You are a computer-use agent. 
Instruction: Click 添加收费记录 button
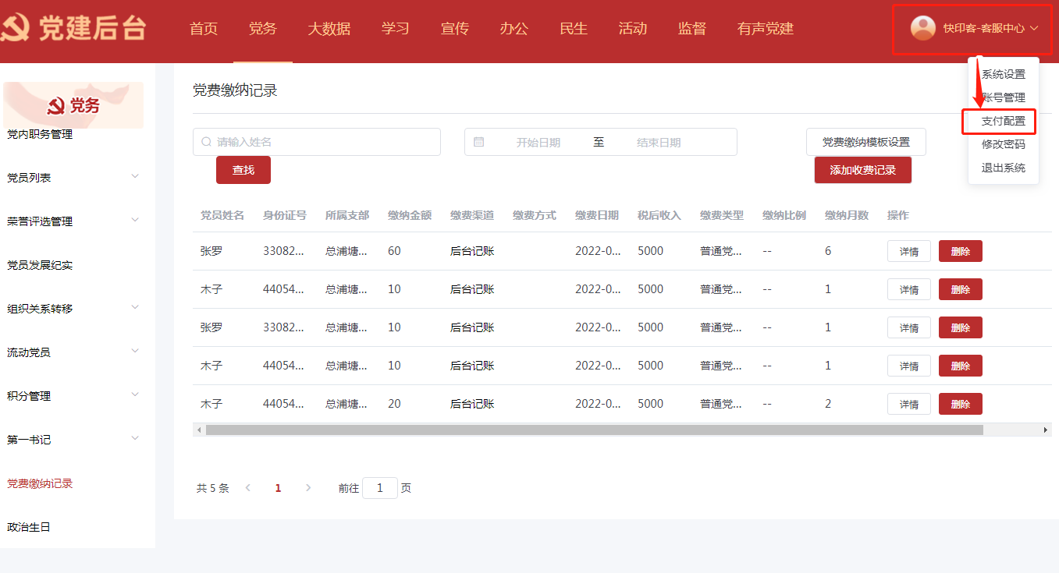click(862, 170)
